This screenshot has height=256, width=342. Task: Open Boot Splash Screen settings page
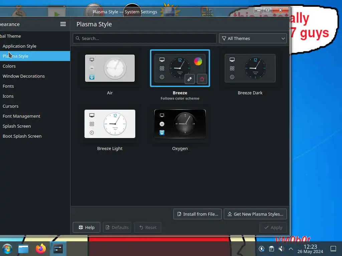tap(35, 136)
